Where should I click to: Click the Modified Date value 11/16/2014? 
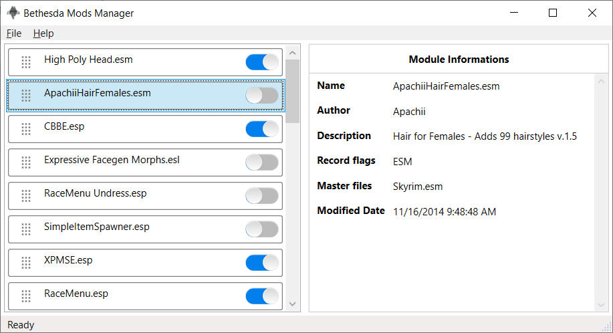[445, 212]
